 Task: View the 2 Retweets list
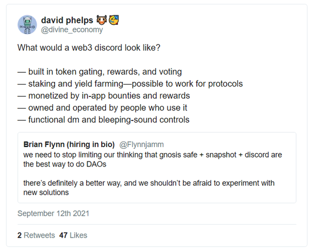click(36, 235)
